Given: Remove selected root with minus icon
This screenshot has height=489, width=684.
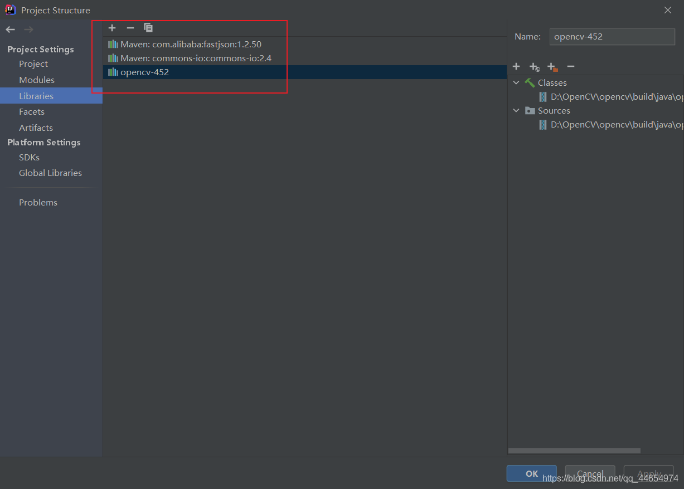Looking at the screenshot, I should click(570, 66).
